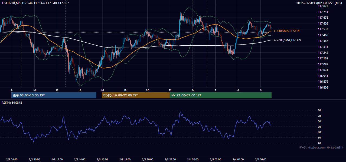Image resolution: width=346 pixels, height=162 pixels.
Task: Click hour label 14 under price chart
Action: point(80,90)
